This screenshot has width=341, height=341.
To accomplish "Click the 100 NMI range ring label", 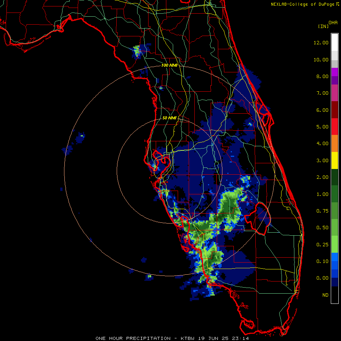I will pyautogui.click(x=169, y=65).
